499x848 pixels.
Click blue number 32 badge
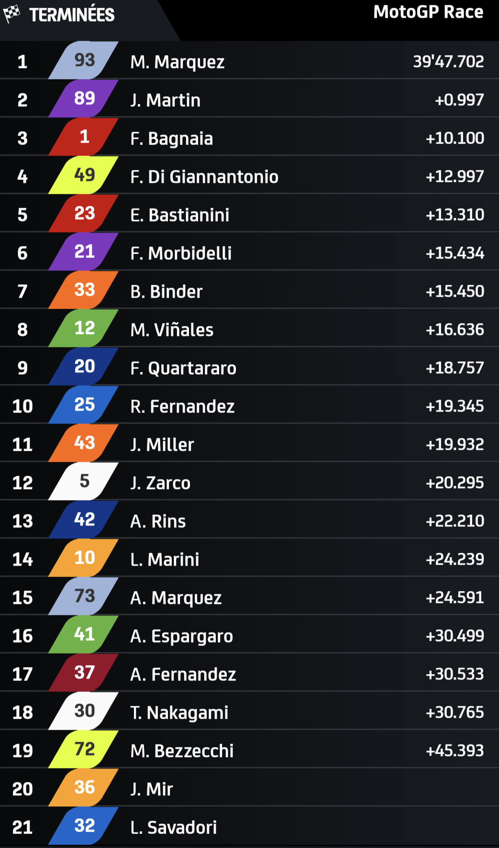84,826
